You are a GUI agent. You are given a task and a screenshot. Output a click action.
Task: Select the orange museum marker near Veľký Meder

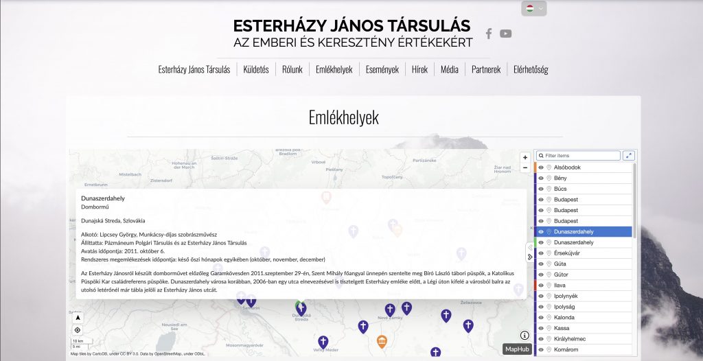(x=382, y=342)
